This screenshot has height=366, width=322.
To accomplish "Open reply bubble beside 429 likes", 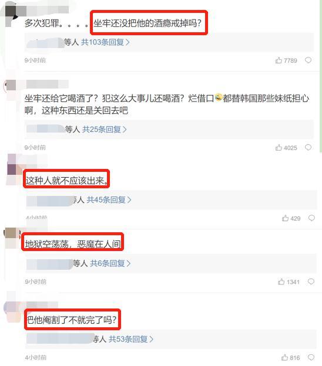I will [x=311, y=218].
